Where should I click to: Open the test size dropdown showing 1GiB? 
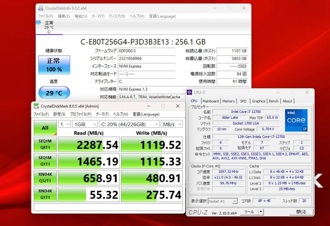85,124
